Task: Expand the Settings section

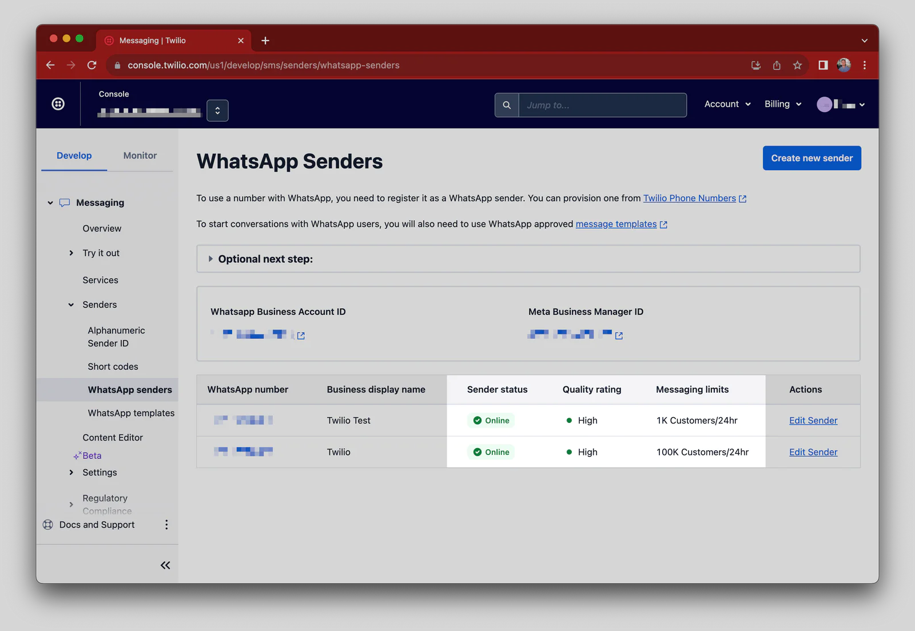Action: [71, 473]
